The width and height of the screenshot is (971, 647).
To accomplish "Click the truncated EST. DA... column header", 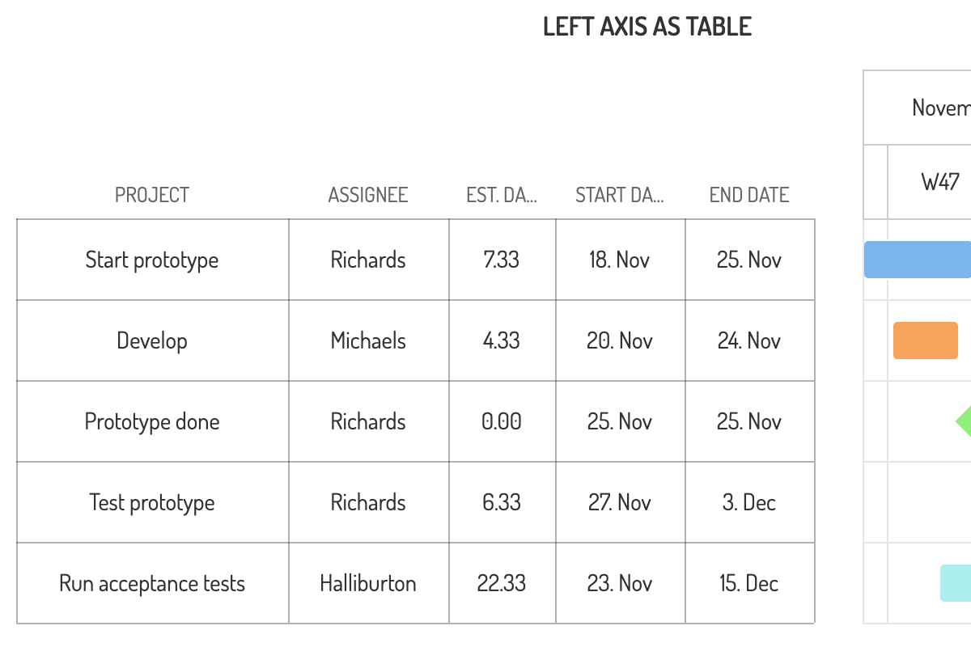I will coord(502,195).
